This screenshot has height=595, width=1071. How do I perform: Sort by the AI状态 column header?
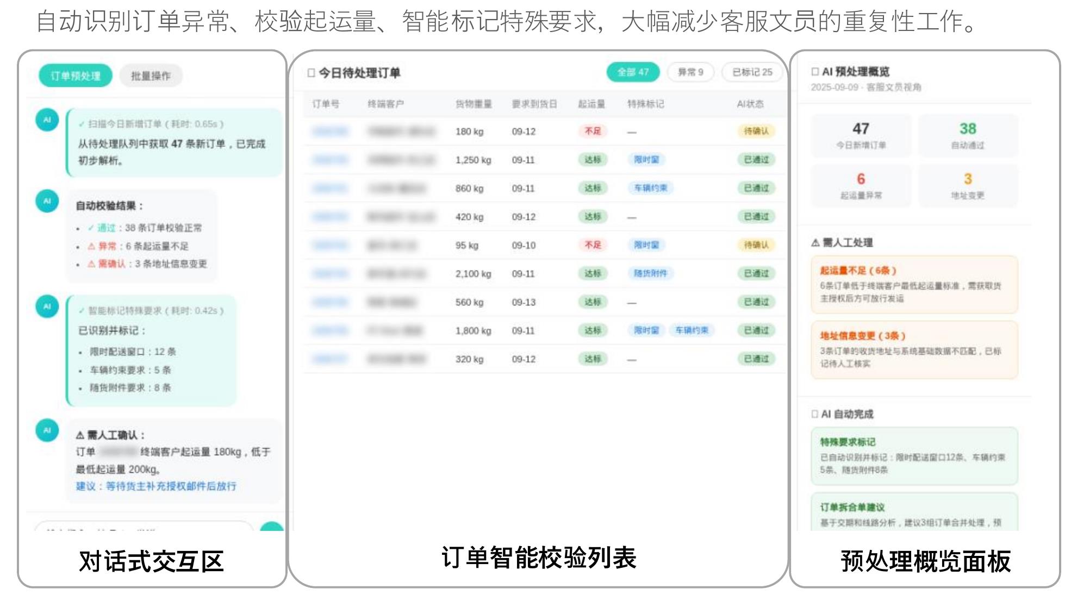[750, 104]
